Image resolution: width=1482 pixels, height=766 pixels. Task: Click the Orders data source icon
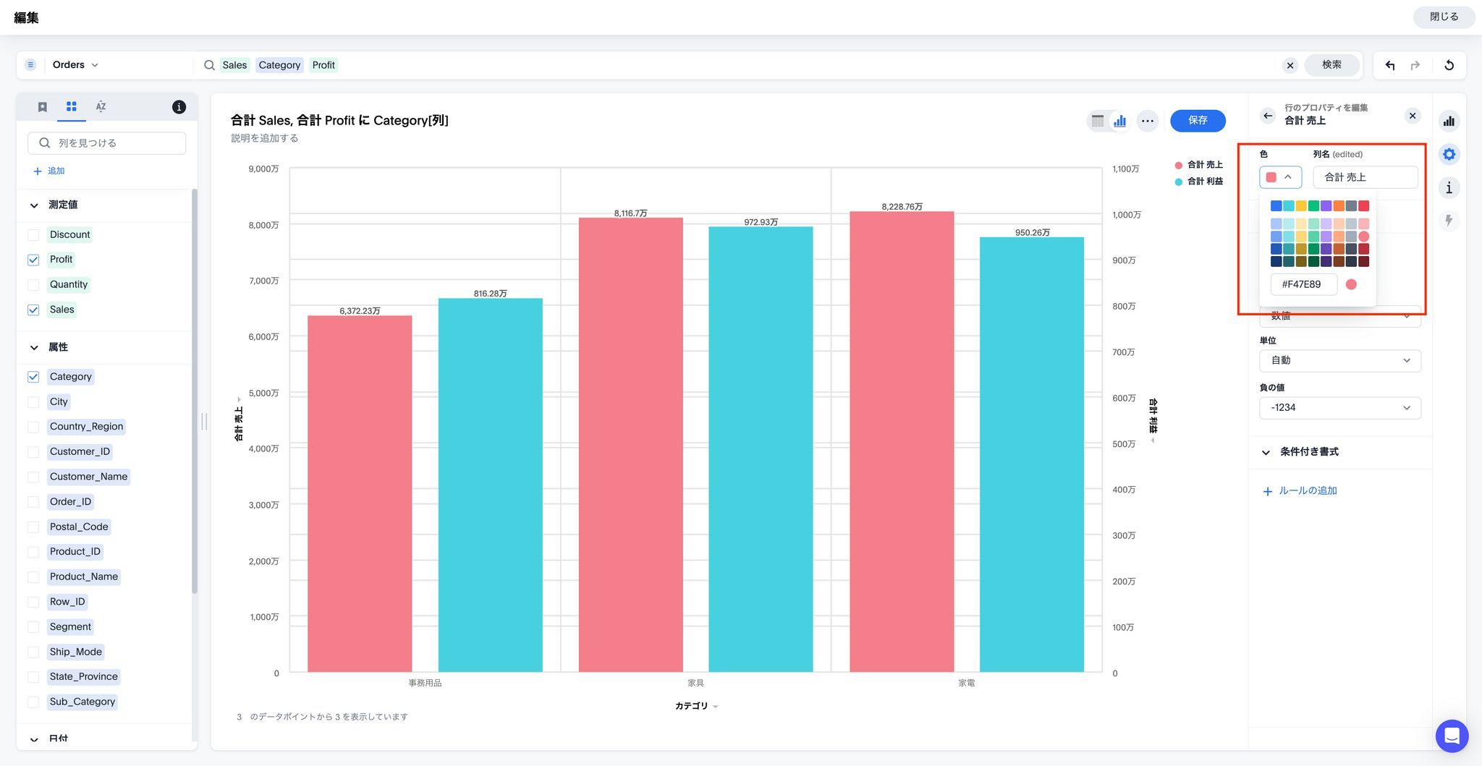(30, 65)
